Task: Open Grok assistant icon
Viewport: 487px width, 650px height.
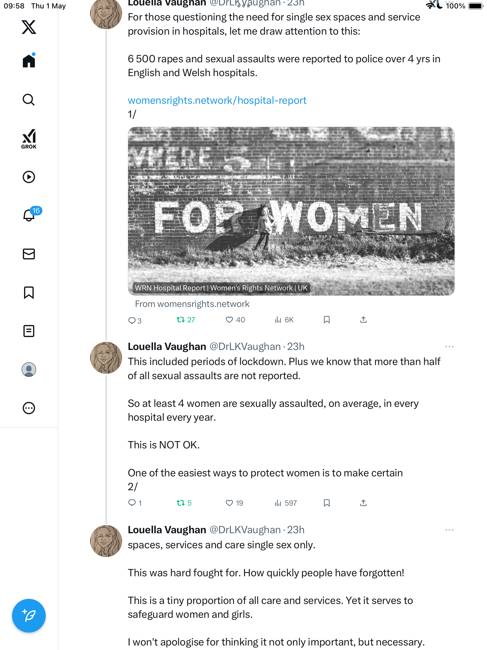Action: pos(29,139)
